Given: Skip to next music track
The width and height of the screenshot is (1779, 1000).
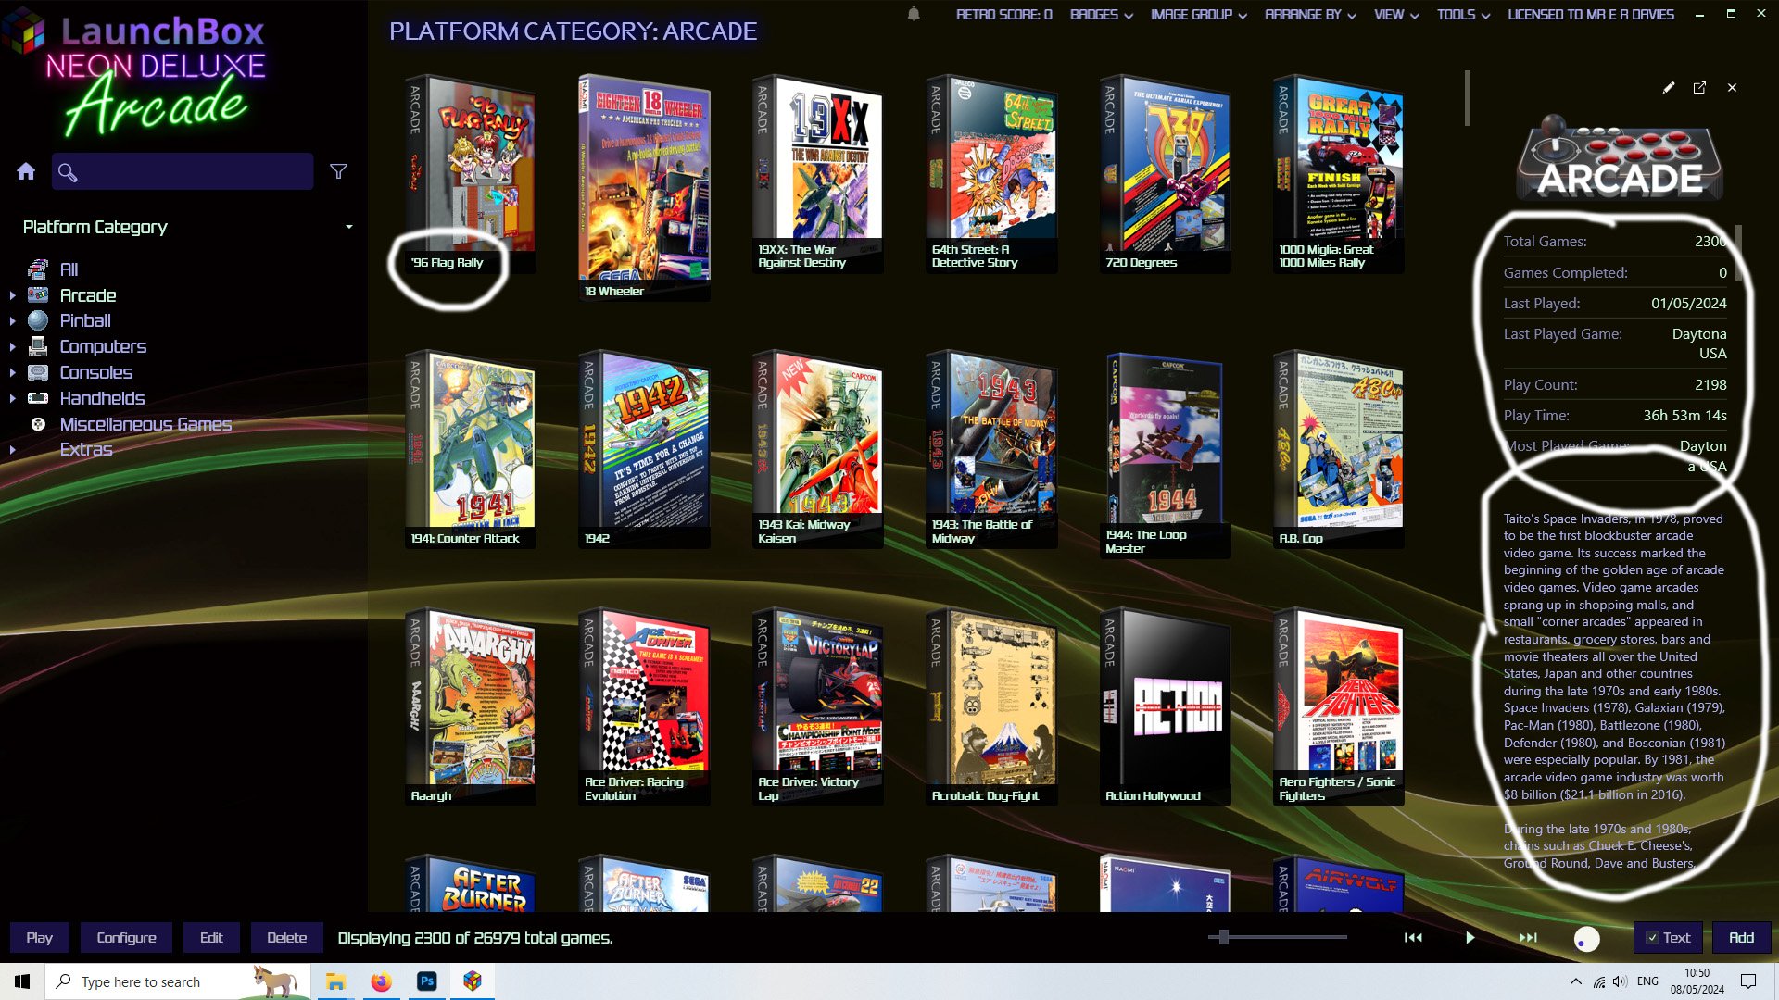Looking at the screenshot, I should [1528, 938].
